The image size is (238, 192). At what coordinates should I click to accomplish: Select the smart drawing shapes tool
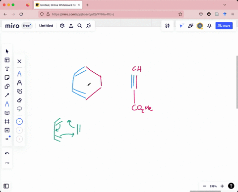tap(19, 91)
